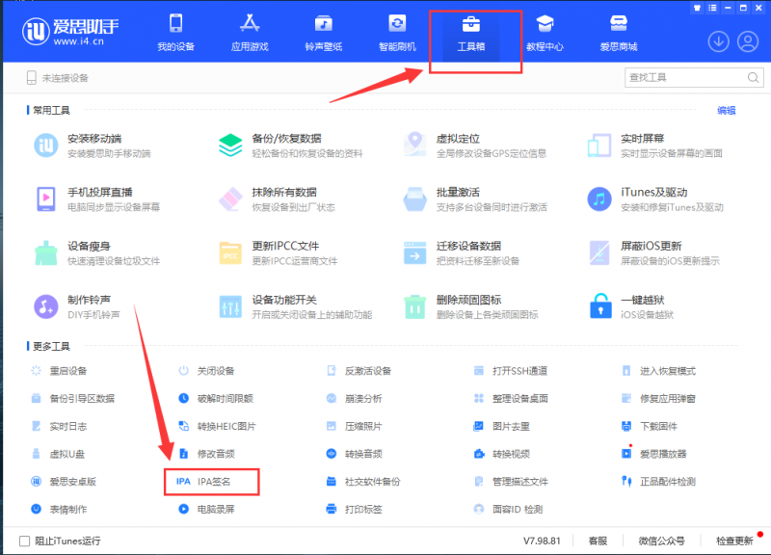The height and width of the screenshot is (555, 771).
Task: Open the 爱思安卓版 item
Action: pos(64,481)
